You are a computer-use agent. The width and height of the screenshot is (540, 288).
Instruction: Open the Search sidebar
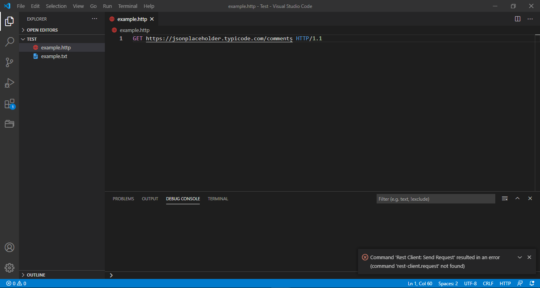pyautogui.click(x=9, y=42)
